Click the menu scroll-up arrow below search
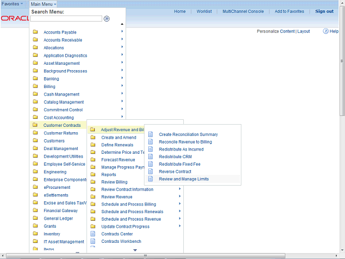This screenshot has height=259, width=345. tap(122, 24)
